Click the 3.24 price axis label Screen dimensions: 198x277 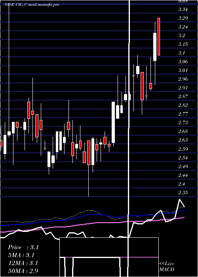coord(183,27)
